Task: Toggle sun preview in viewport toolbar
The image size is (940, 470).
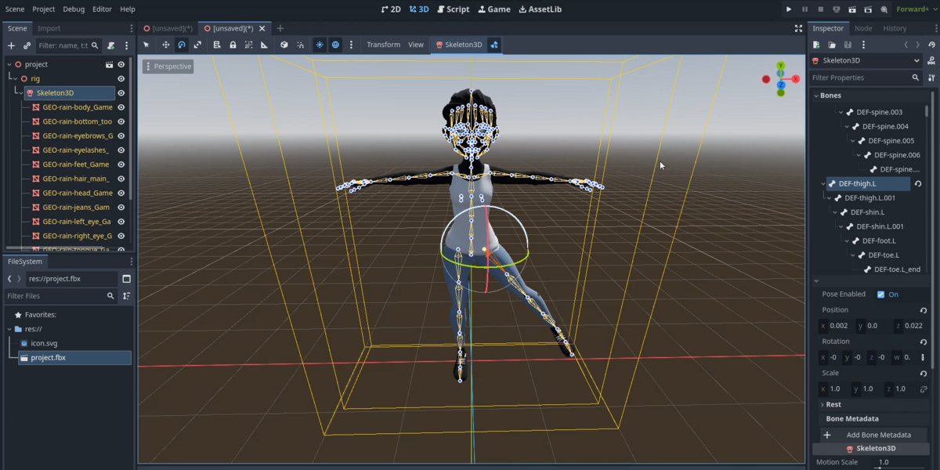Action: [x=320, y=45]
